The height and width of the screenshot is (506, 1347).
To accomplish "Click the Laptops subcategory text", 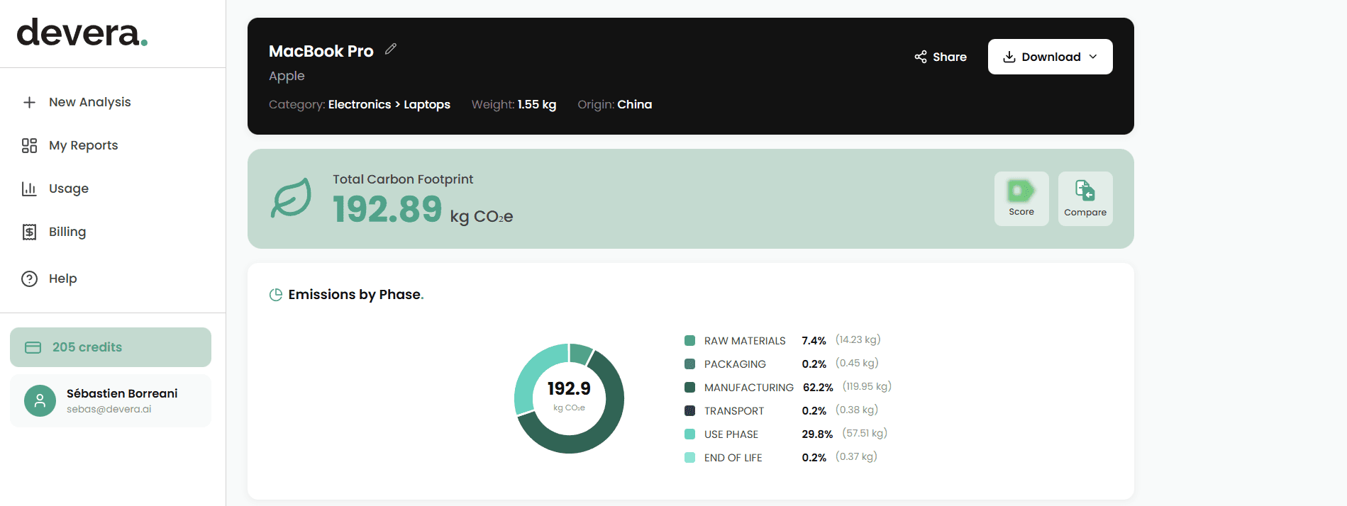I will tap(427, 104).
